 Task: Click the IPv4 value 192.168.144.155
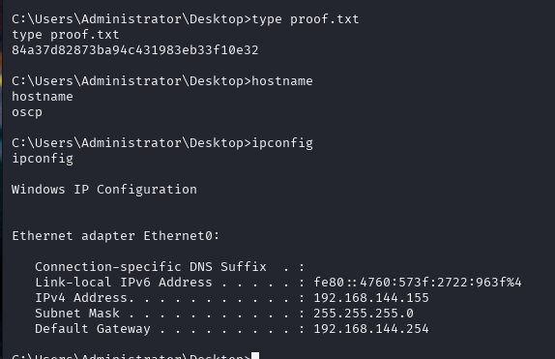click(x=371, y=298)
